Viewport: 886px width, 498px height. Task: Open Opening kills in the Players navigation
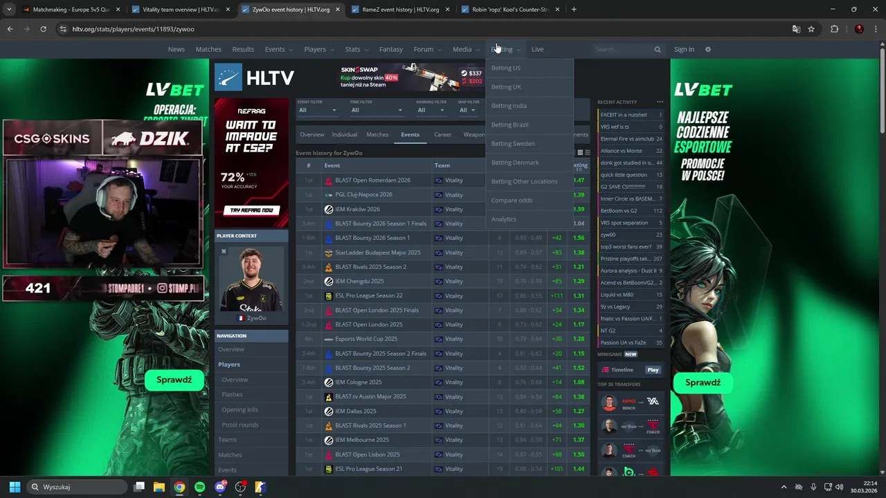pyautogui.click(x=239, y=409)
